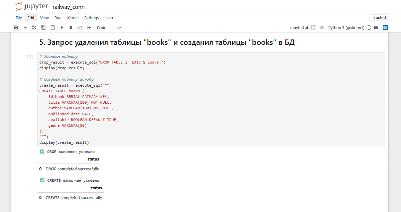401x212 pixels.
Task: Insert a cell below with the plus icon
Action: tap(25, 27)
